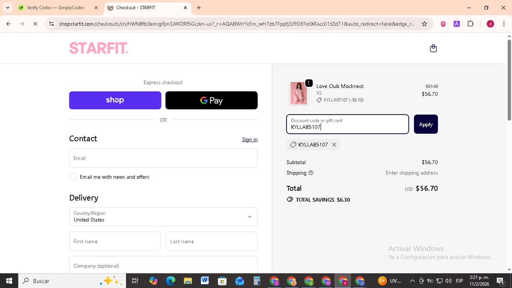This screenshot has height=288, width=512.
Task: Focus the Email input field
Action: coord(163,158)
